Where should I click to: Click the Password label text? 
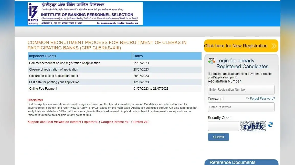216,99
